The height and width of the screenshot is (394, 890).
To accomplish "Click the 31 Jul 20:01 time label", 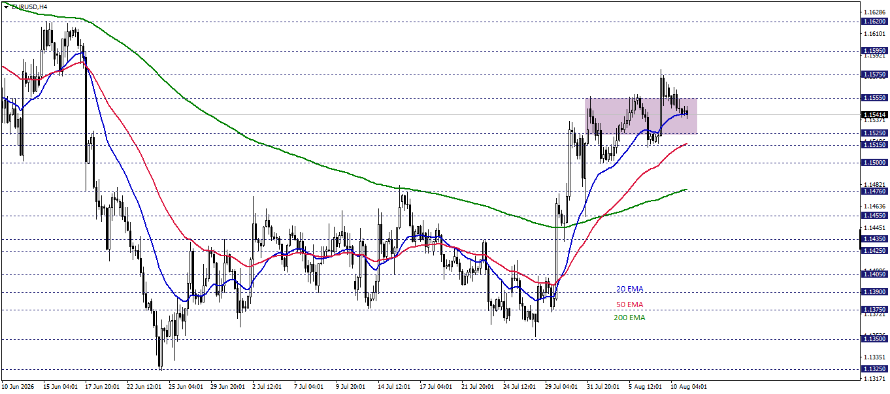I will pyautogui.click(x=604, y=387).
